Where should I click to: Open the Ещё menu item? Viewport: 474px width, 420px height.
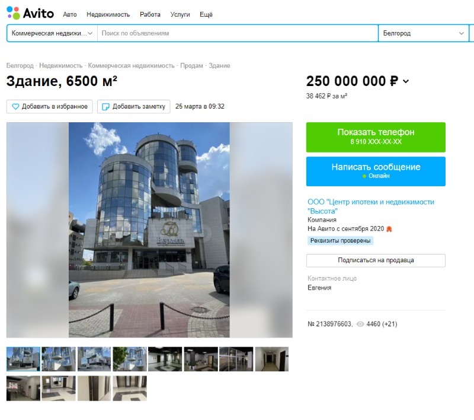[x=206, y=14]
